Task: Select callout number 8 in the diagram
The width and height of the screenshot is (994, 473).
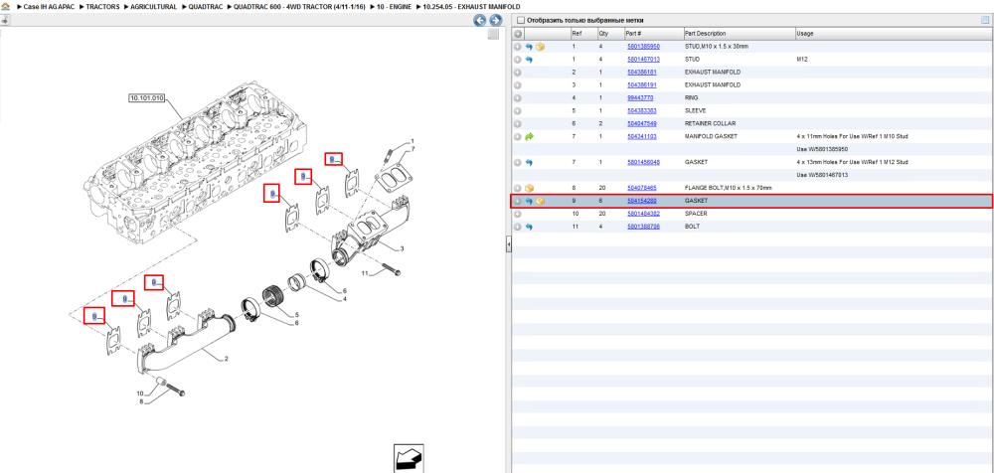Action: pyautogui.click(x=141, y=400)
